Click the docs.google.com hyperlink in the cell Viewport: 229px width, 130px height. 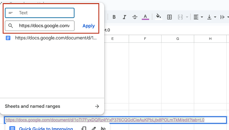(x=105, y=120)
